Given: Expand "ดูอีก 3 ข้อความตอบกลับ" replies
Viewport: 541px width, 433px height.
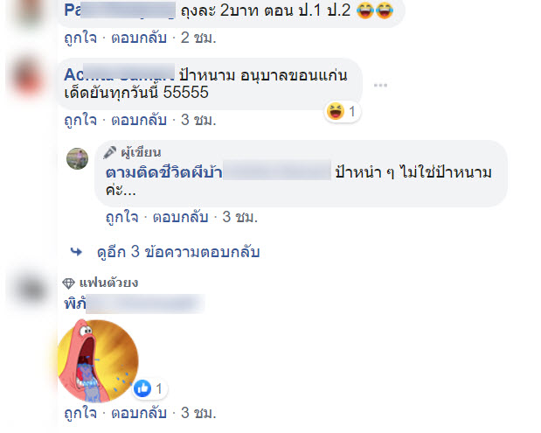Looking at the screenshot, I should [178, 252].
